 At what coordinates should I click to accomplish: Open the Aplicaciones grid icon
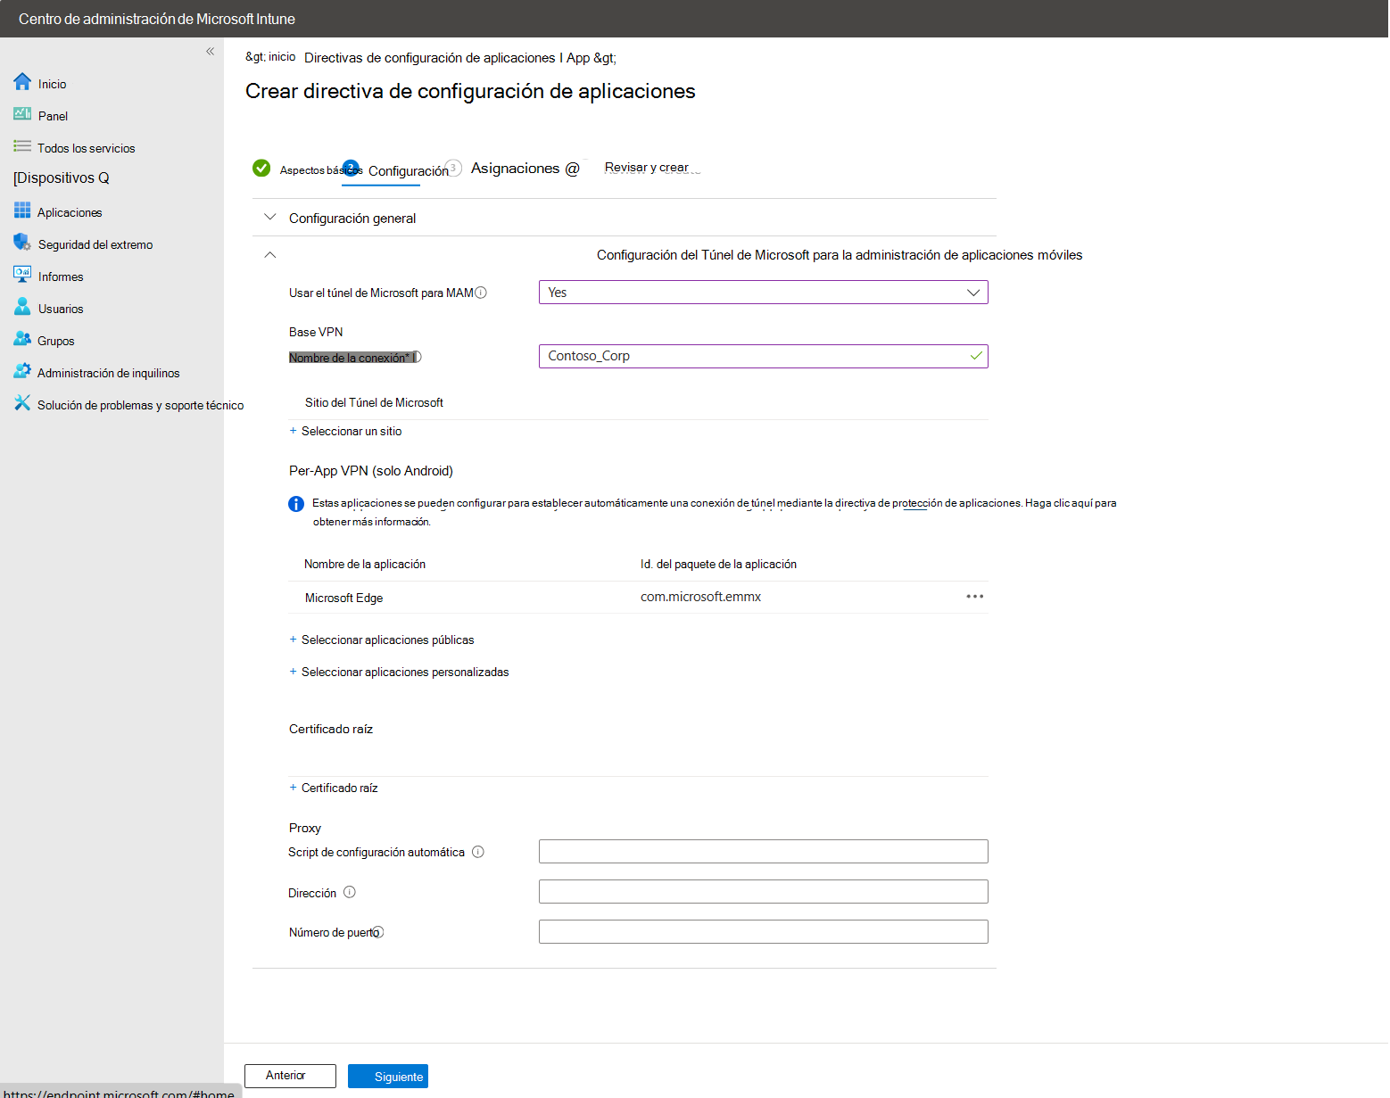pyautogui.click(x=22, y=211)
